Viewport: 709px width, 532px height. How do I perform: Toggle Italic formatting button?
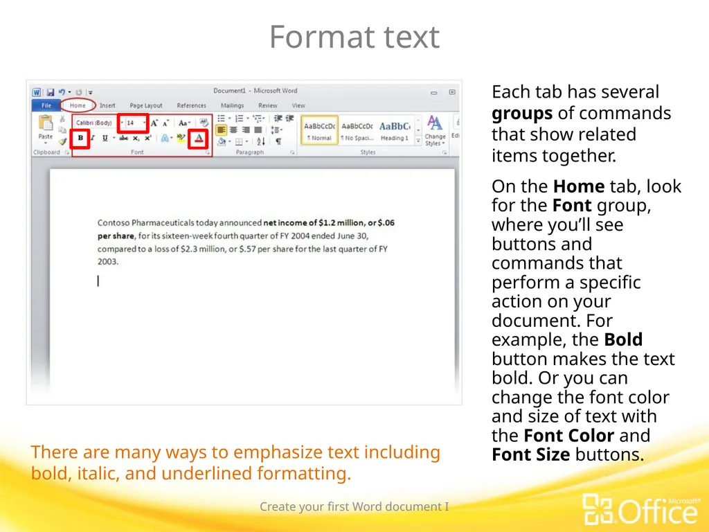[93, 138]
